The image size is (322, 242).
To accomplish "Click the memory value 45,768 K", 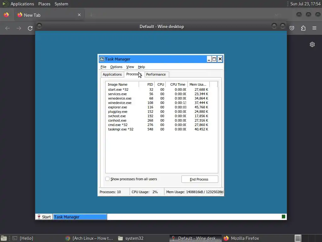I will point(201,107).
